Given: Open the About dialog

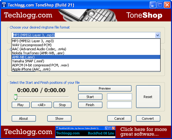Looking at the screenshot, I should click(24, 118).
